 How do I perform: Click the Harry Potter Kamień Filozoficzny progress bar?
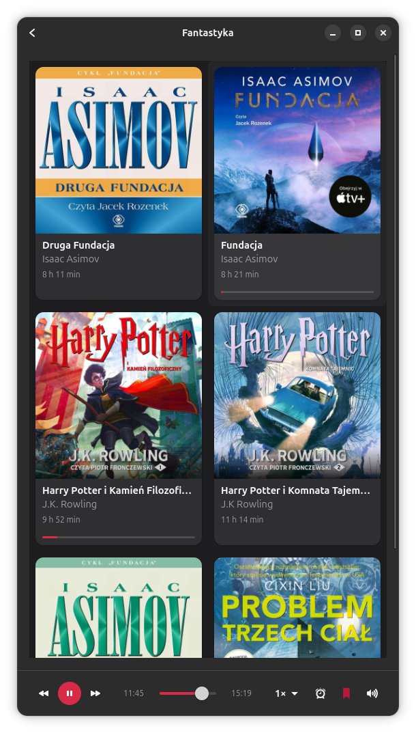coord(119,537)
